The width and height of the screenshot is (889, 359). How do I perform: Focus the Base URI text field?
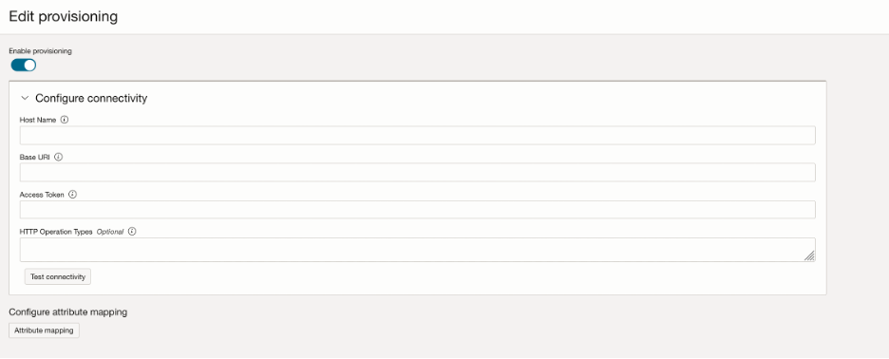417,173
